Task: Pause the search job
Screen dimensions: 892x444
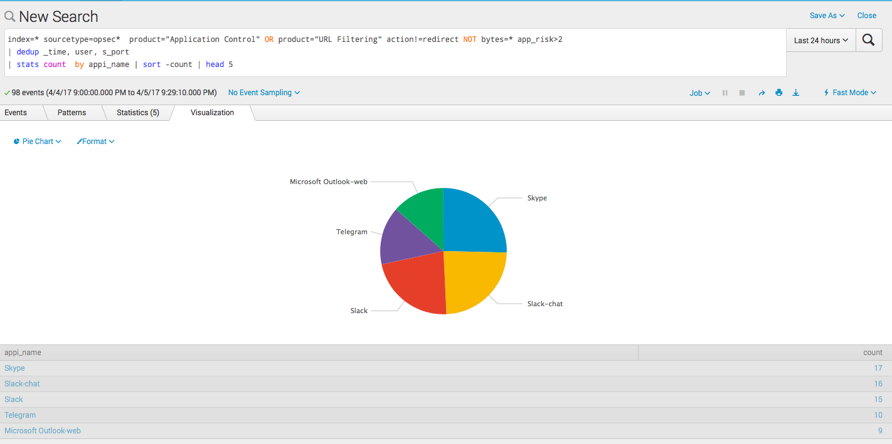Action: tap(725, 93)
